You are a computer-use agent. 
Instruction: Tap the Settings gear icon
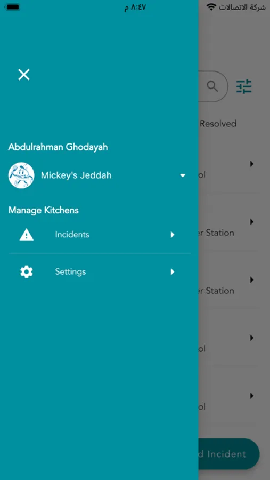tap(27, 272)
